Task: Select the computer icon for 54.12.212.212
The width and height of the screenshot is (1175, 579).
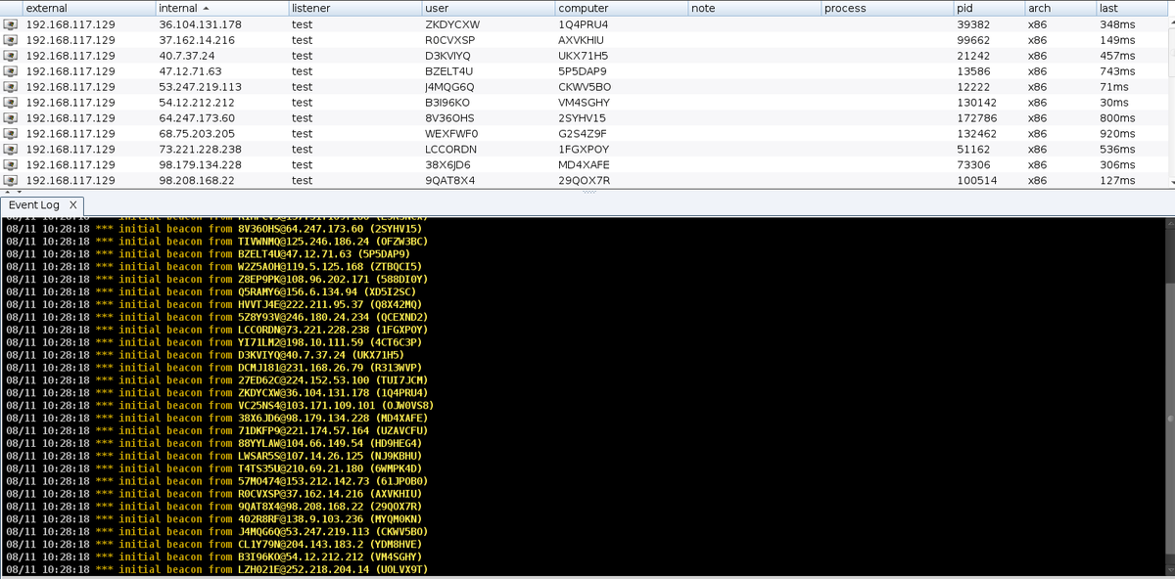Action: coord(11,103)
